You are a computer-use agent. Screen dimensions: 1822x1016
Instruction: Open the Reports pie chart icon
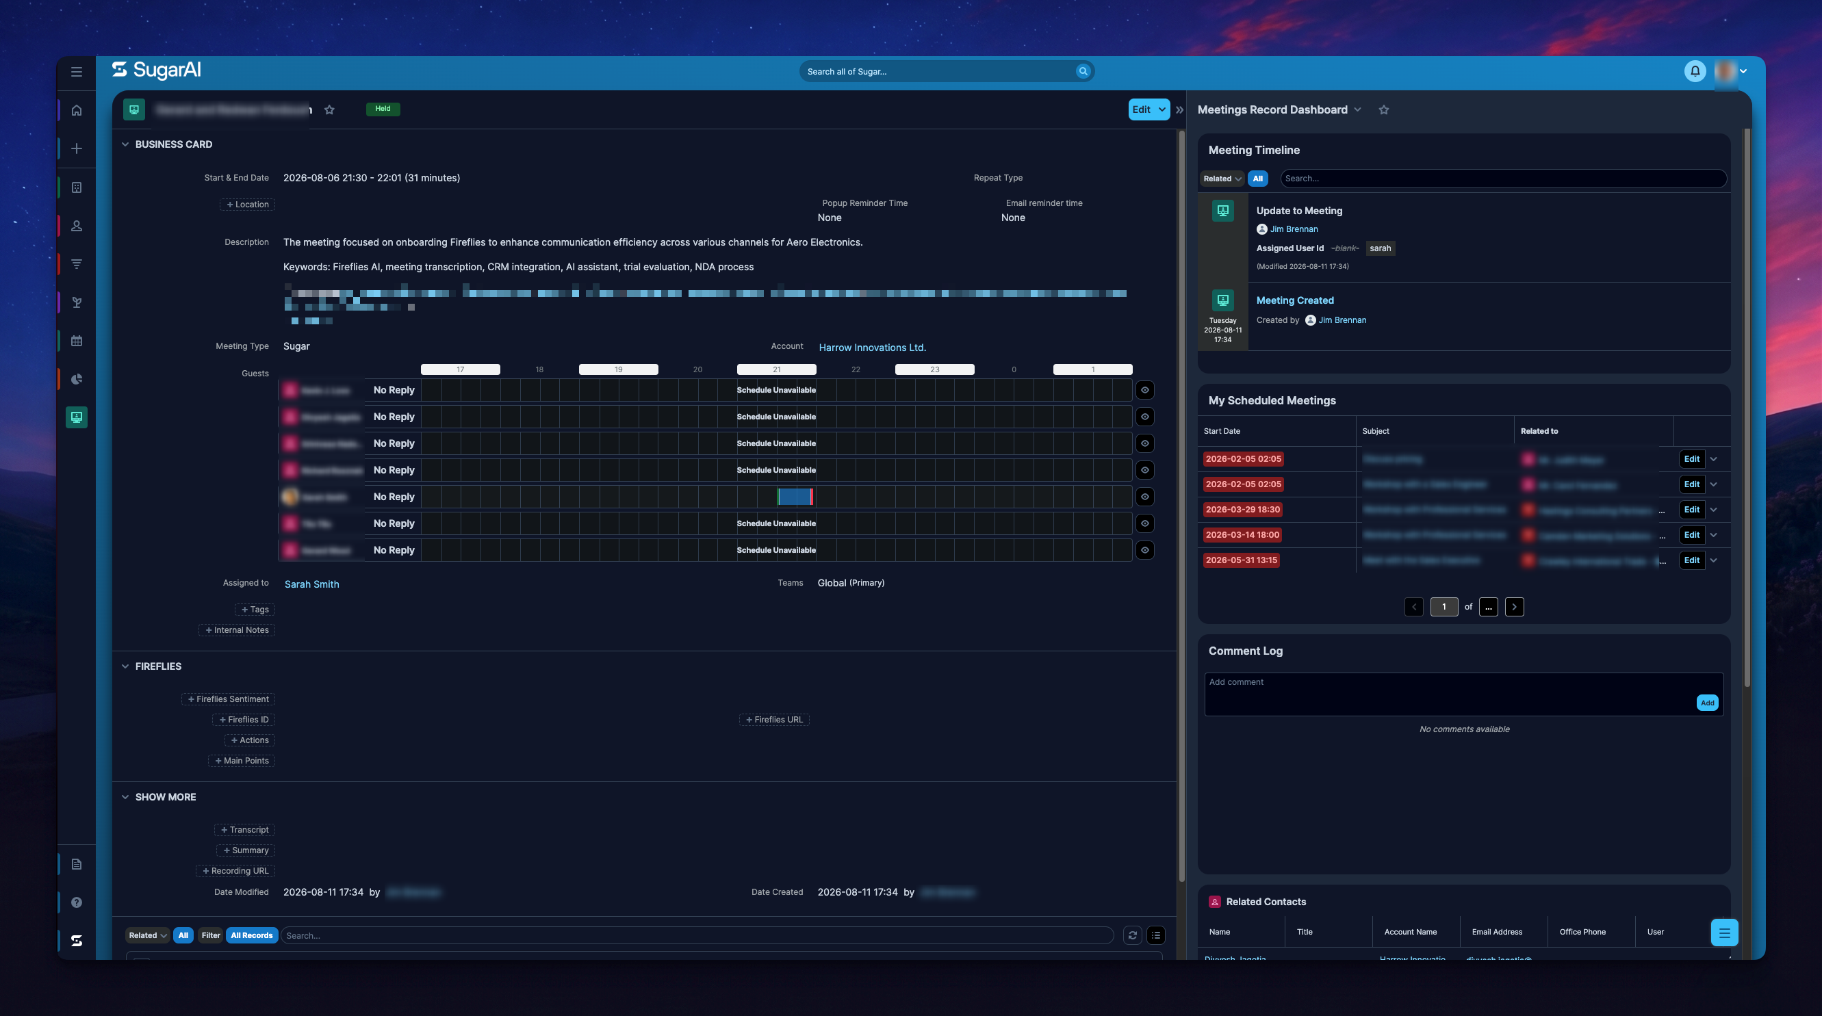[x=77, y=379]
